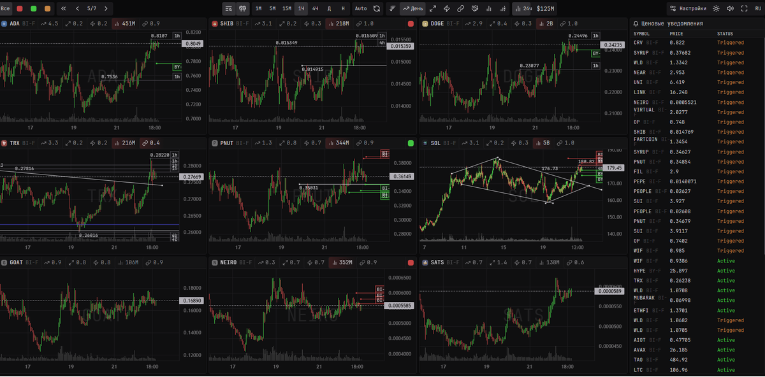Select the HYPE 25.897 Active alert row
Image resolution: width=765 pixels, height=377 pixels.
coord(697,271)
